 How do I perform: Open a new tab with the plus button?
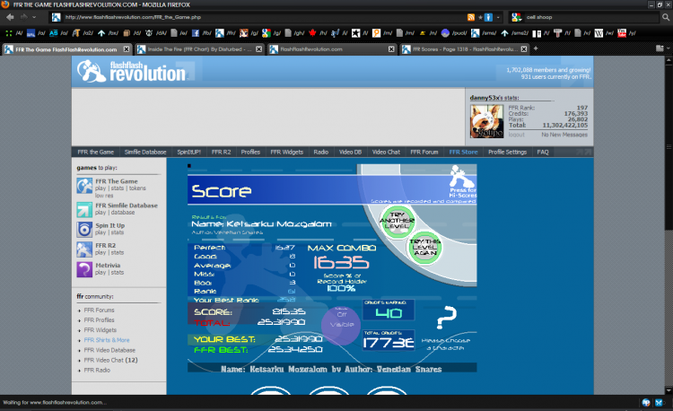pyautogui.click(x=535, y=48)
